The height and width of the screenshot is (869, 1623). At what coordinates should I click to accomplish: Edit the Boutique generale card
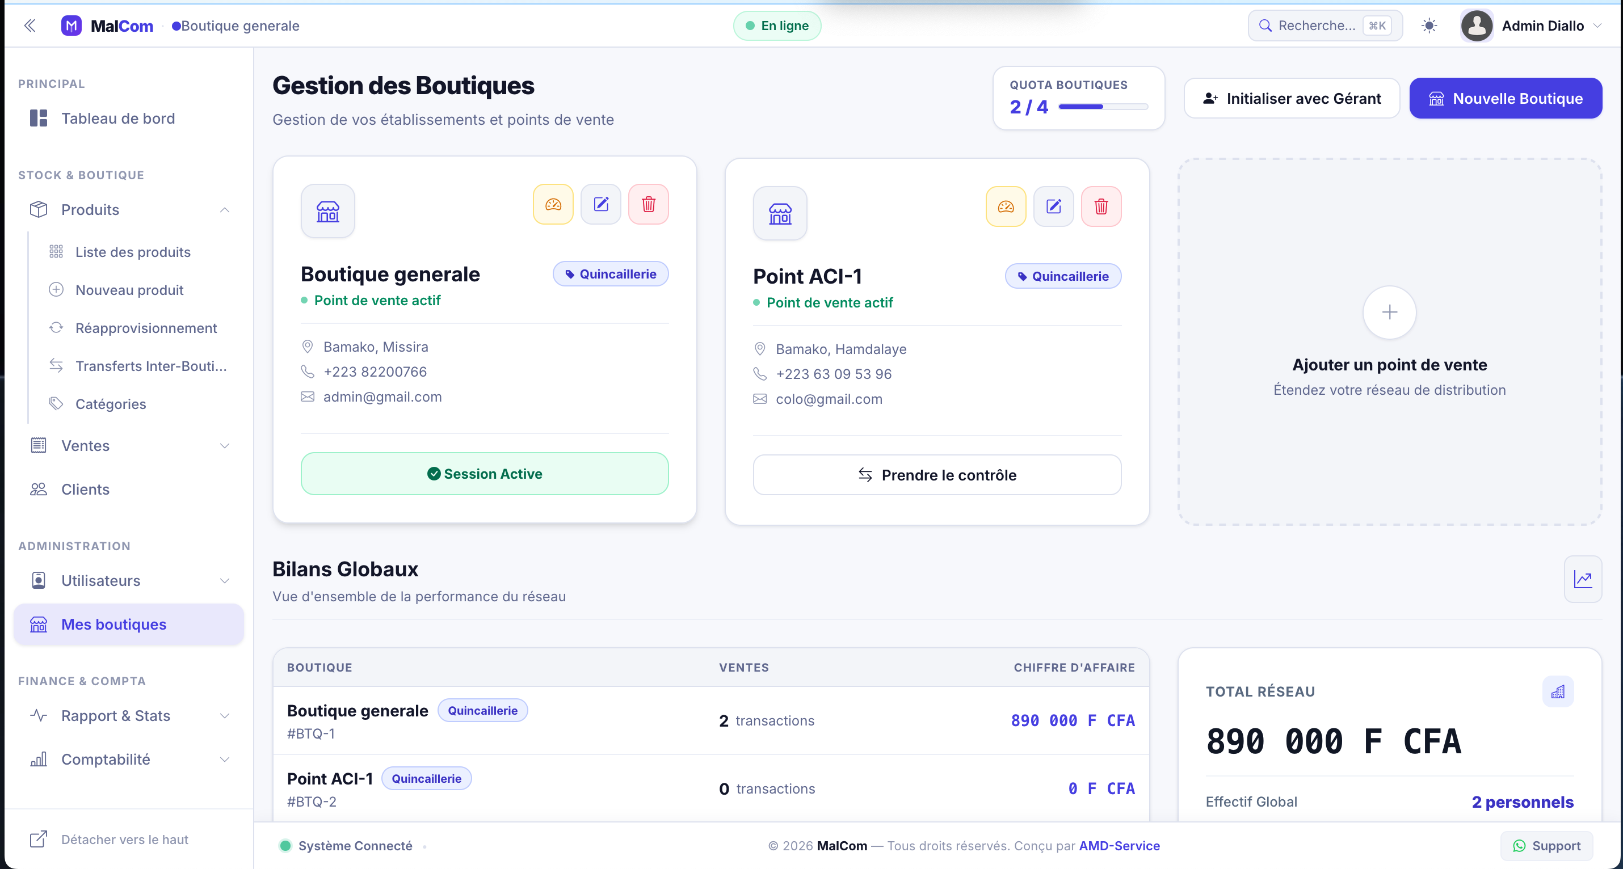point(601,204)
